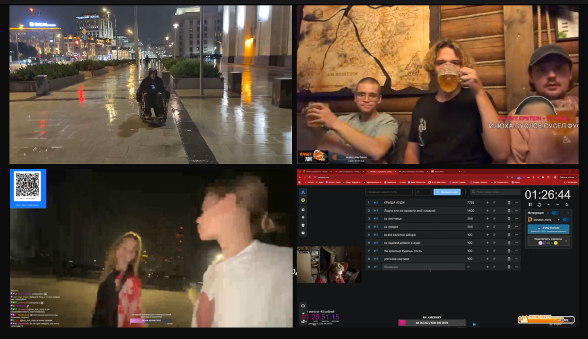Open the auction page icon in sidebar

tap(303, 192)
